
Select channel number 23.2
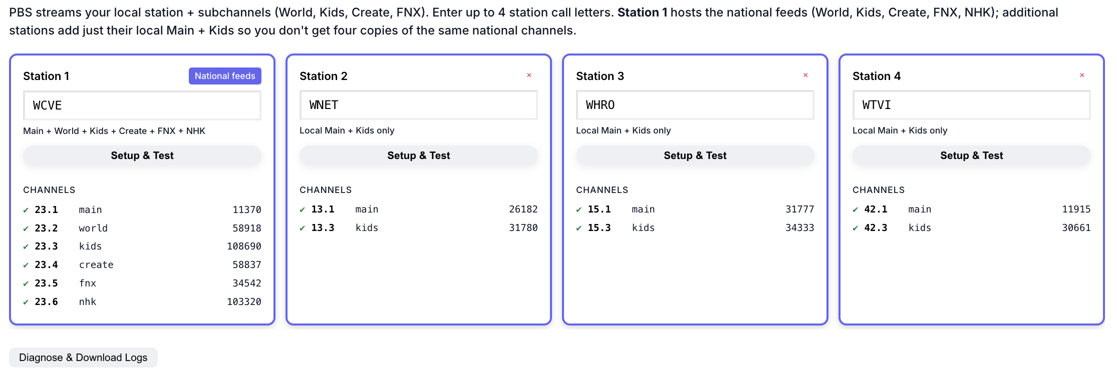coord(47,228)
